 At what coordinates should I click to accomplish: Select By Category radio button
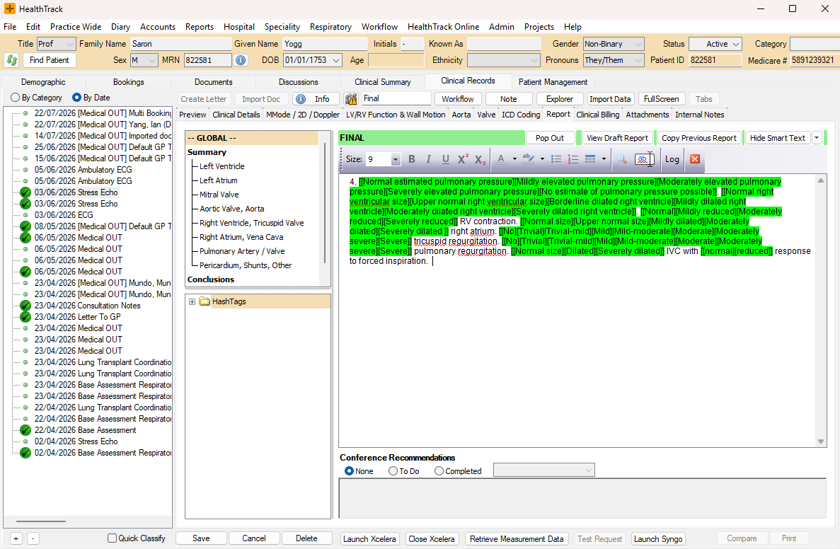15,98
